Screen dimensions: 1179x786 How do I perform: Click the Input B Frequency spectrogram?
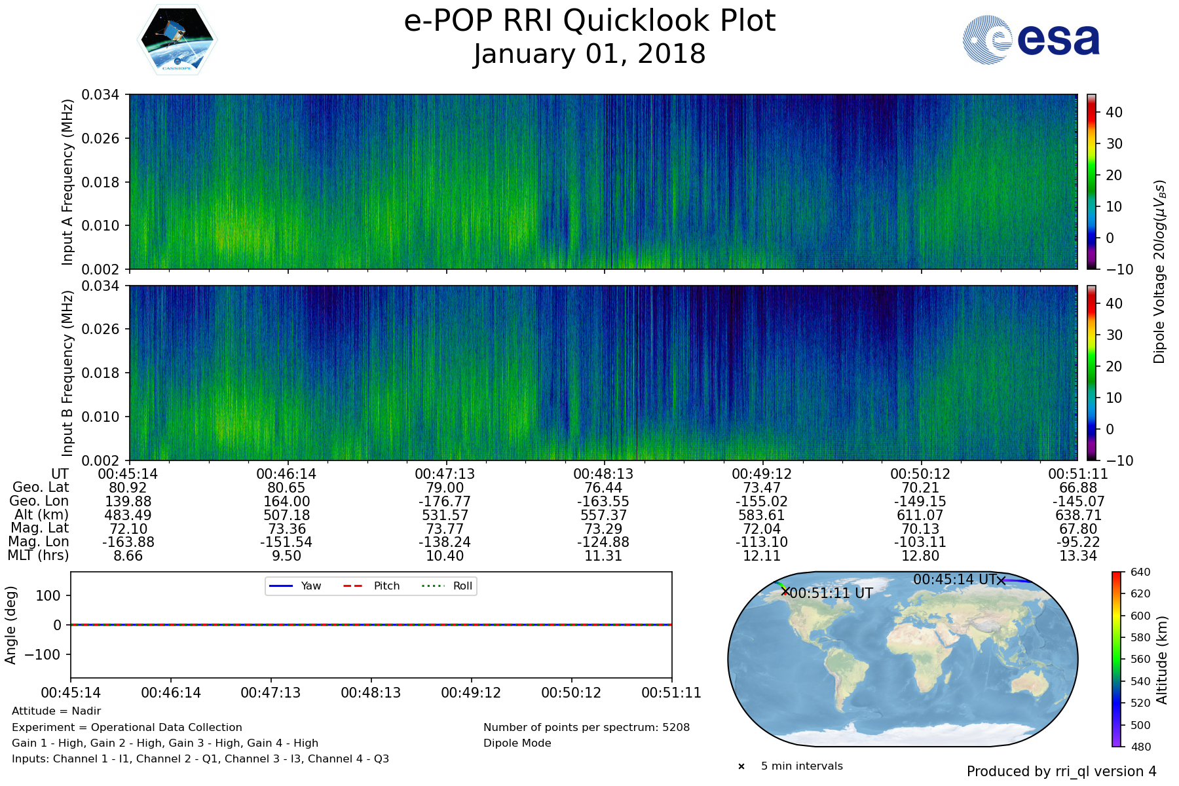(603, 373)
